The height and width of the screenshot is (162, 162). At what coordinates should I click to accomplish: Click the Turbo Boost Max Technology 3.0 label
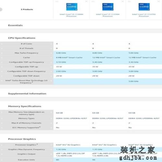(x=27, y=82)
